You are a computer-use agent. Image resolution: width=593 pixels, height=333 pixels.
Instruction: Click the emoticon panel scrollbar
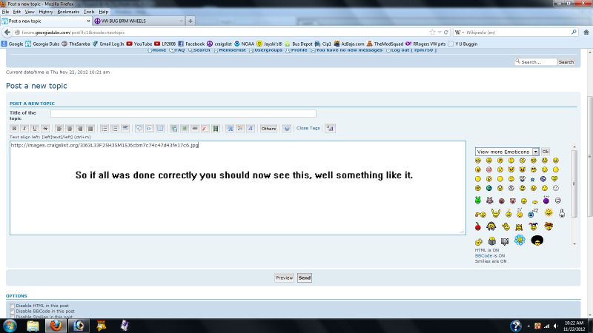[574, 184]
